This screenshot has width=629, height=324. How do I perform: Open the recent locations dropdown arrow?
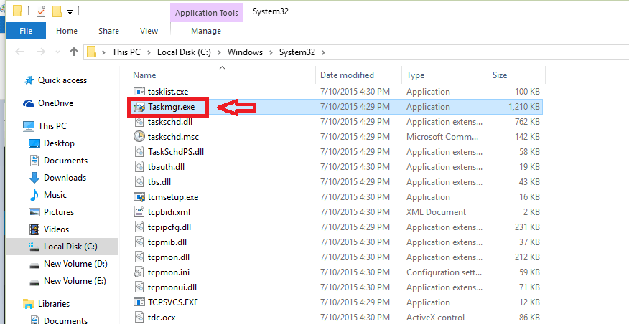[x=57, y=52]
